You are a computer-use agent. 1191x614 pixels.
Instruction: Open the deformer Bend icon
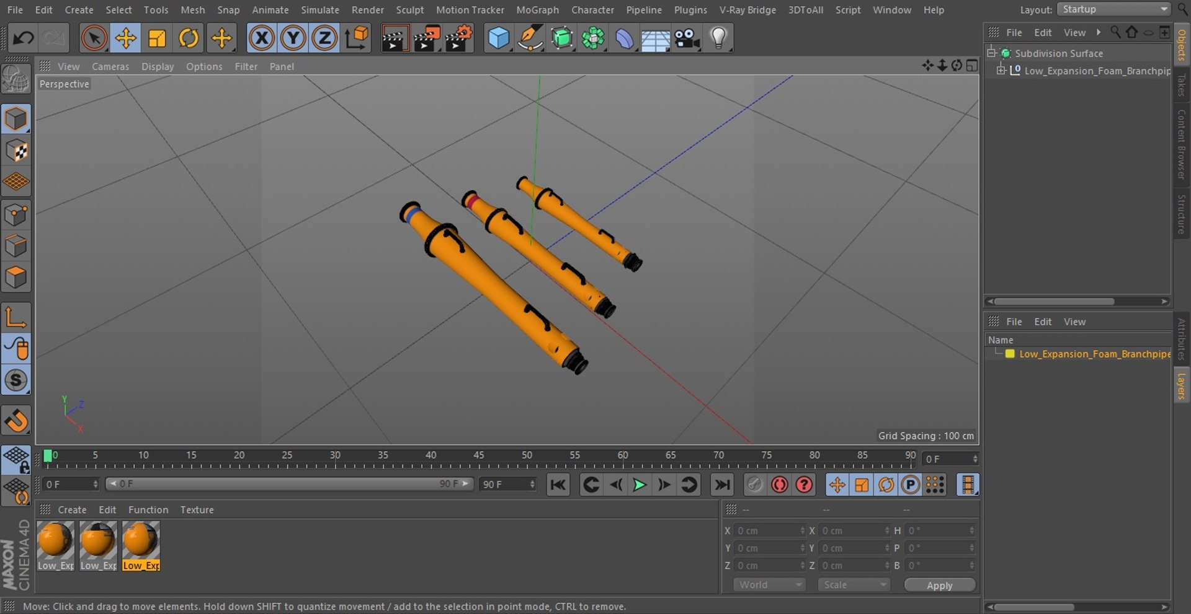tap(625, 38)
